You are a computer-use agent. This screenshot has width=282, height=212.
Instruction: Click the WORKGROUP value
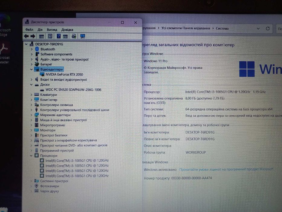196,152
